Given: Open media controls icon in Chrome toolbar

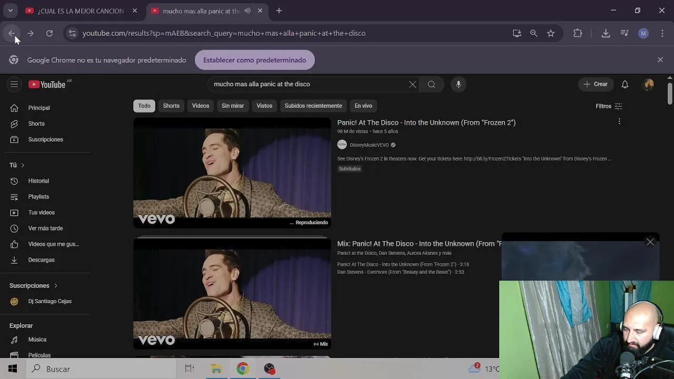Looking at the screenshot, I should click(x=625, y=33).
